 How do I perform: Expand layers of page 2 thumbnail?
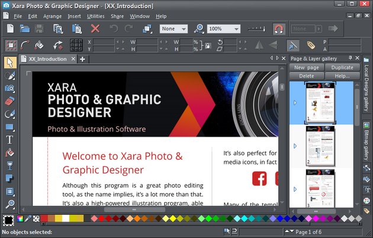(x=295, y=146)
